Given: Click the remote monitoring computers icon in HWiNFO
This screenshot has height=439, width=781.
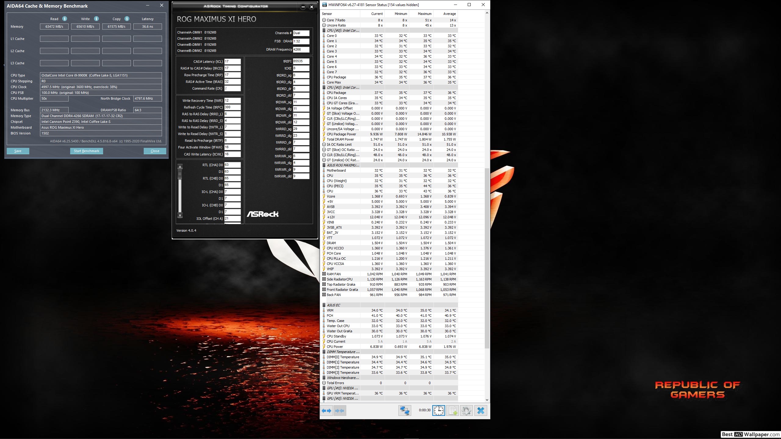Looking at the screenshot, I should pyautogui.click(x=405, y=410).
